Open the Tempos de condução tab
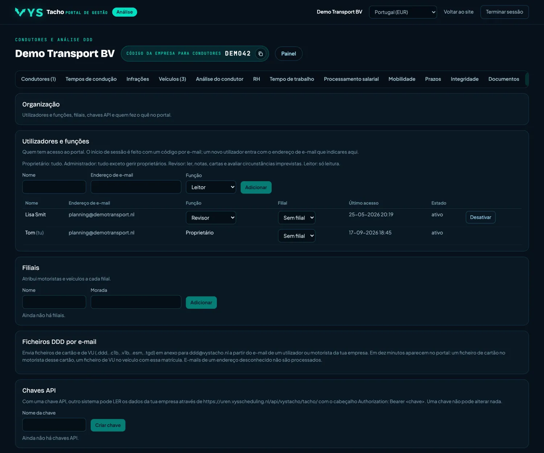544x453 pixels. 91,79
